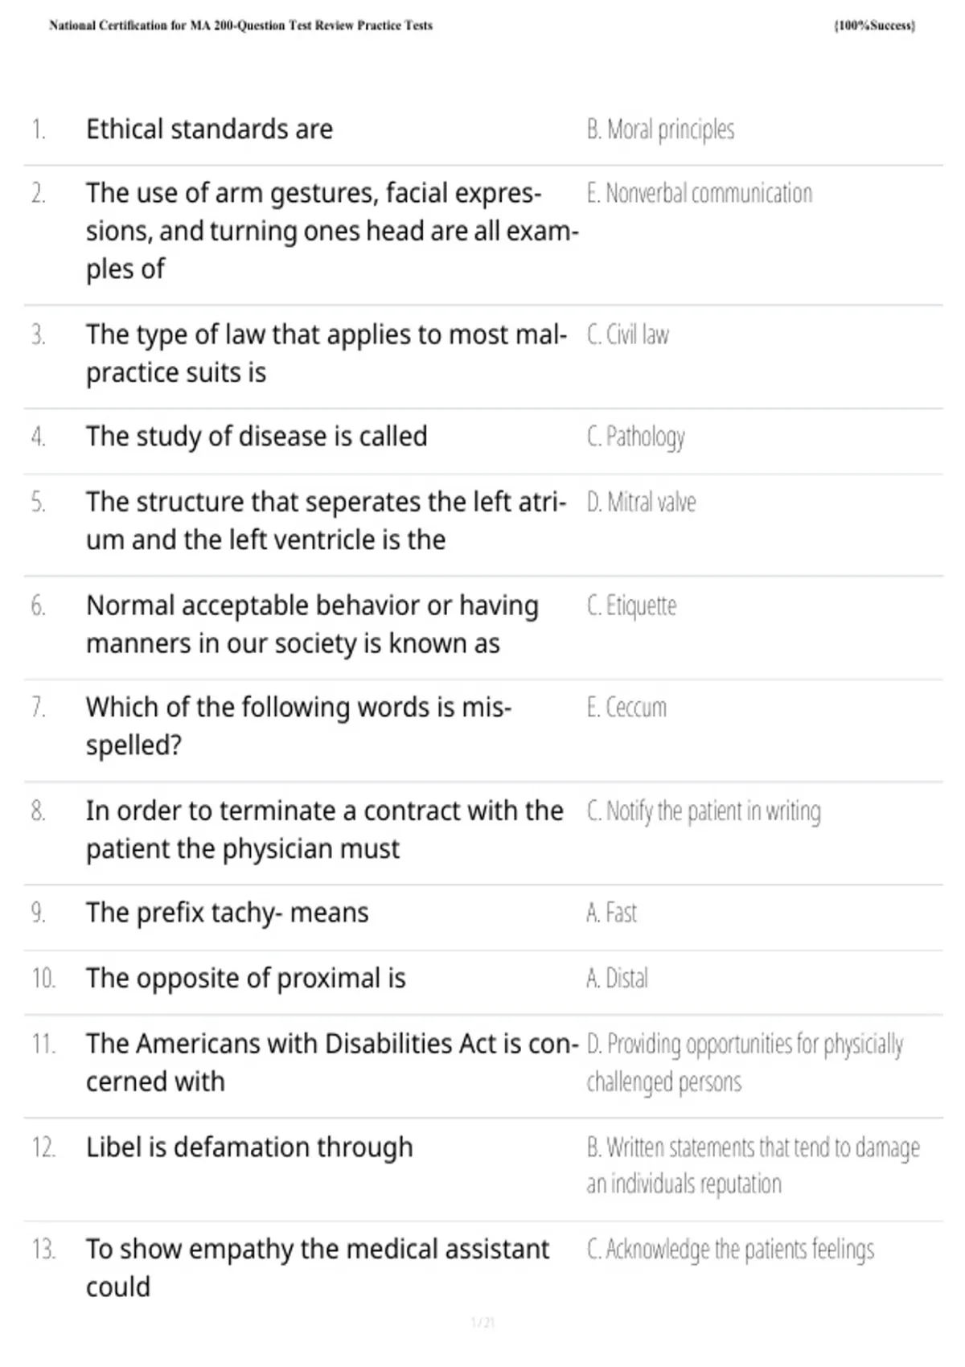965x1367 pixels.
Task: Click 'Libel is defamation through' question
Action: 249,1147
